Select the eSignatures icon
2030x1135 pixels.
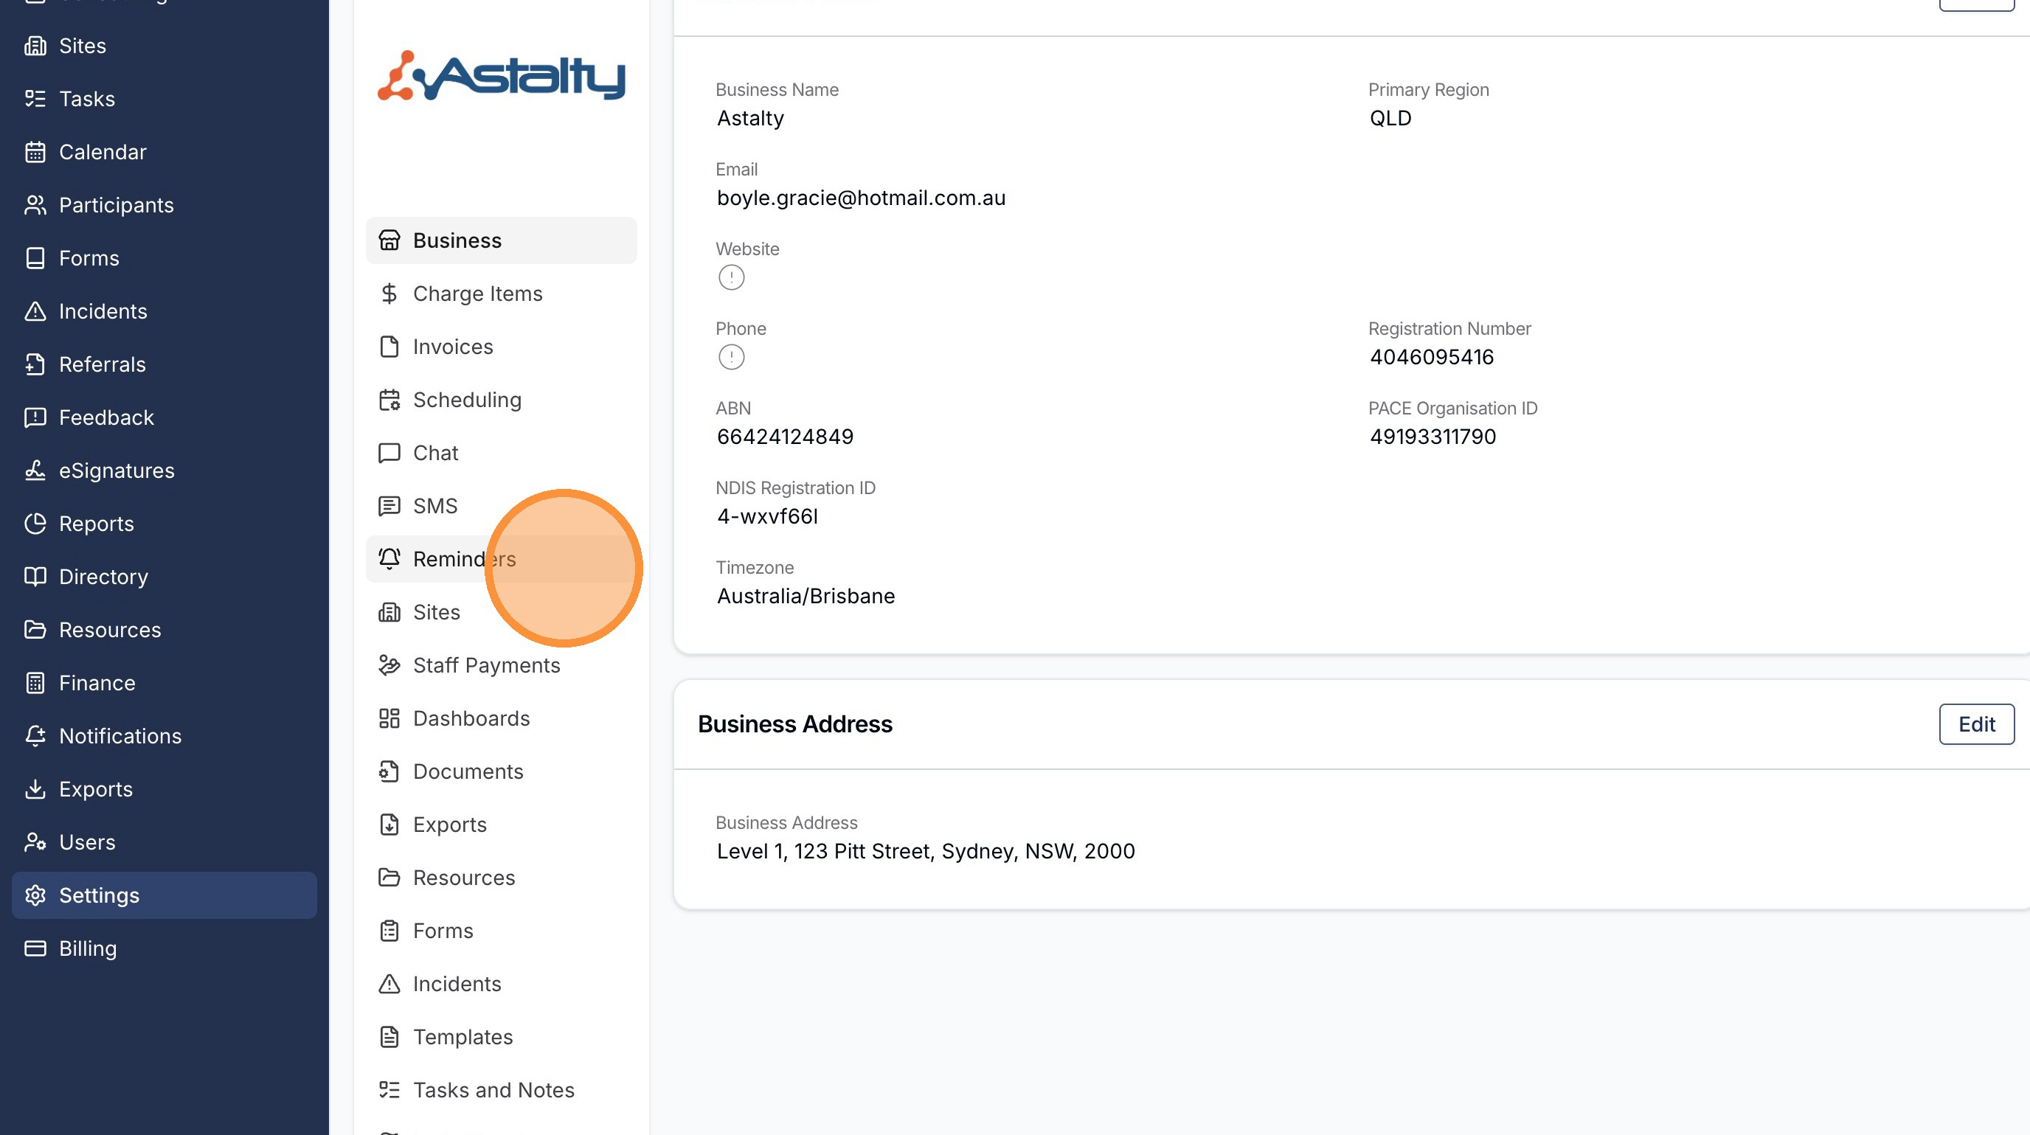tap(35, 471)
